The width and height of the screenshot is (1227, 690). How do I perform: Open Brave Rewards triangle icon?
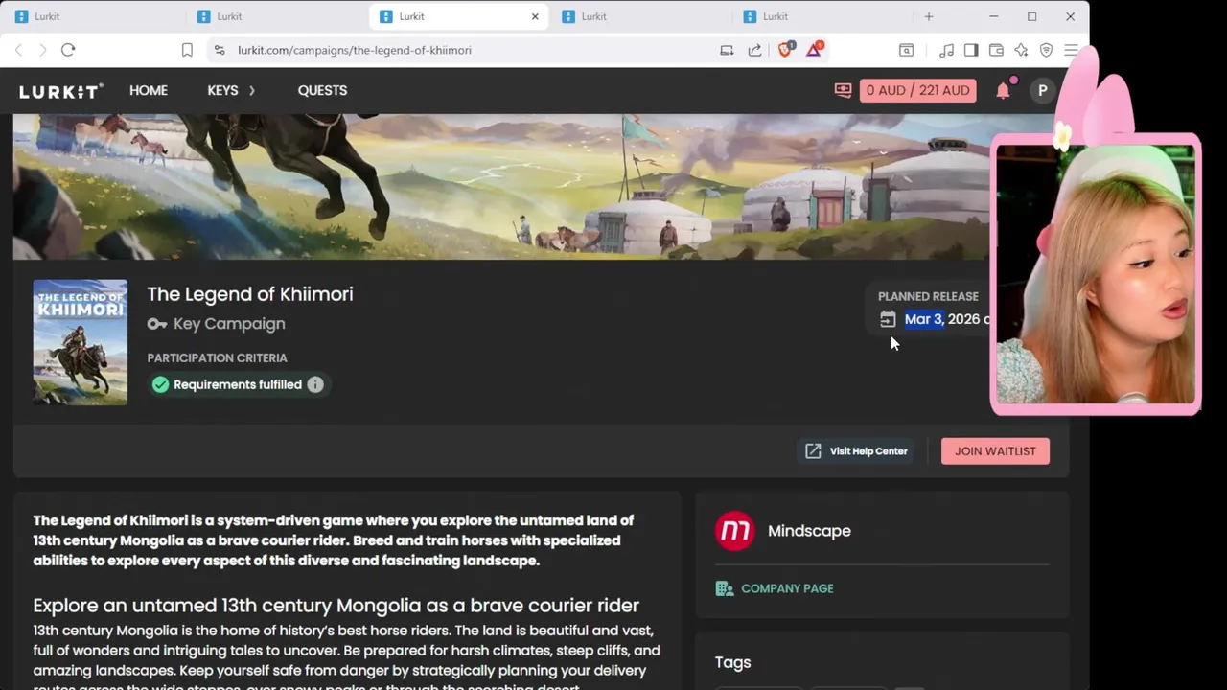[814, 49]
